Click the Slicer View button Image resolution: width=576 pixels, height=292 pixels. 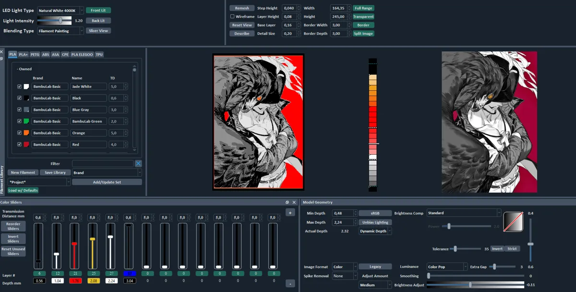point(98,31)
